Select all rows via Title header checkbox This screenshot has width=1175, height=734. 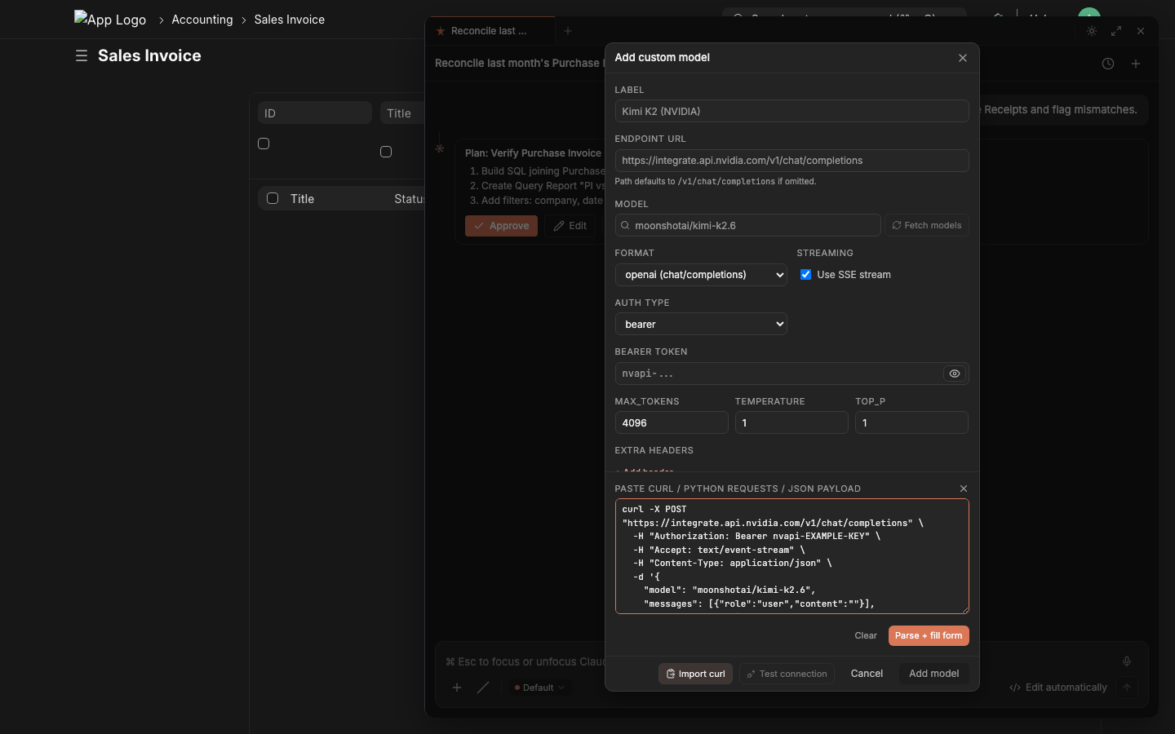click(x=273, y=198)
